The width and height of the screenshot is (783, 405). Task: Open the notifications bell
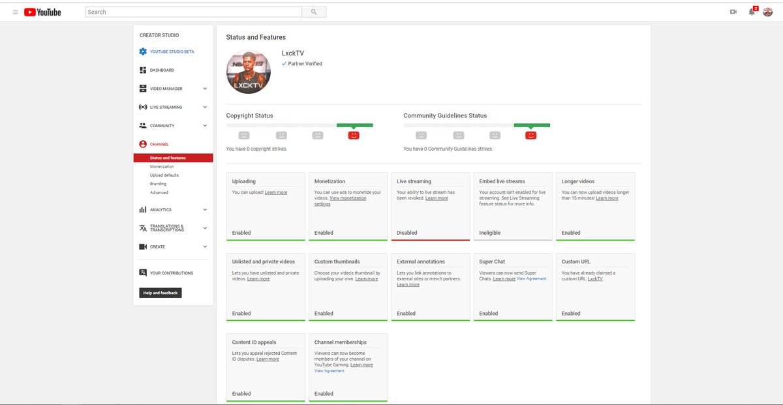[752, 12]
